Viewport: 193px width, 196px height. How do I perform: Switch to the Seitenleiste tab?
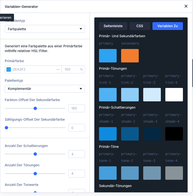click(x=113, y=26)
